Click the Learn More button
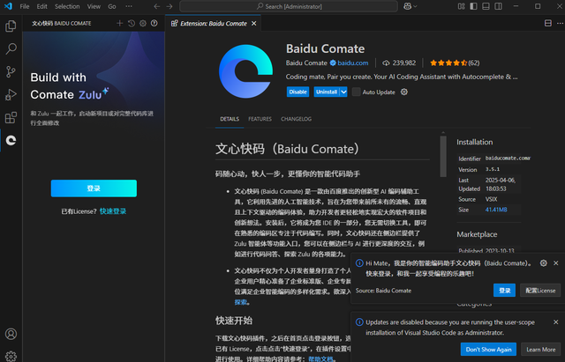The image size is (565, 362). pyautogui.click(x=541, y=350)
